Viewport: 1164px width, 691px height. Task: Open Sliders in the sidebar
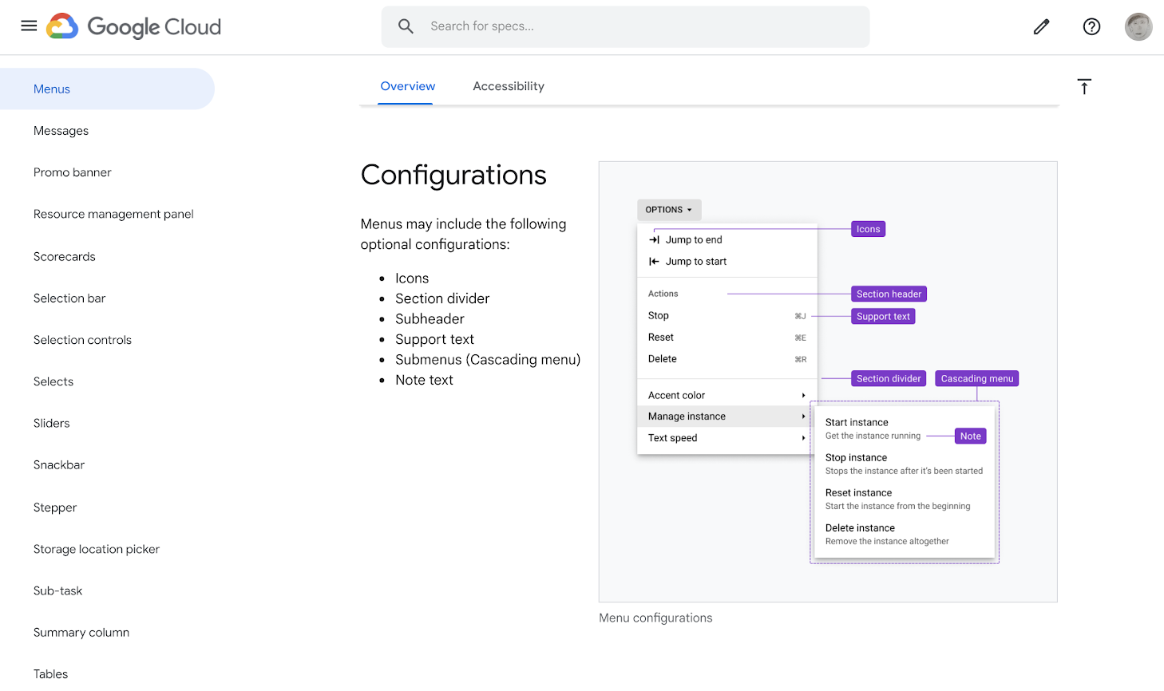52,424
